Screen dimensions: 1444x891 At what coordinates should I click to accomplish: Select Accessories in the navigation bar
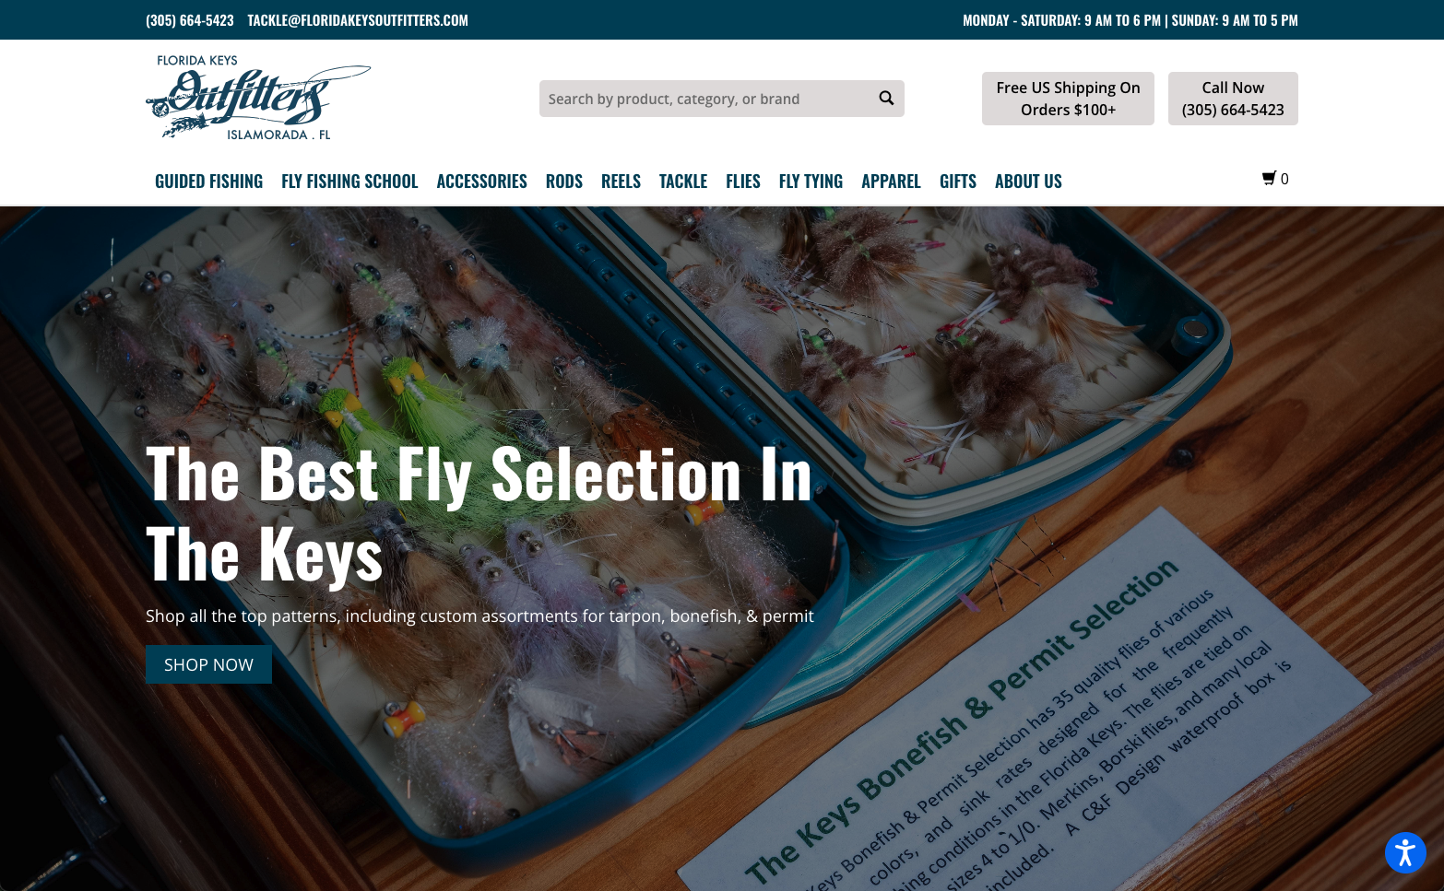click(481, 182)
